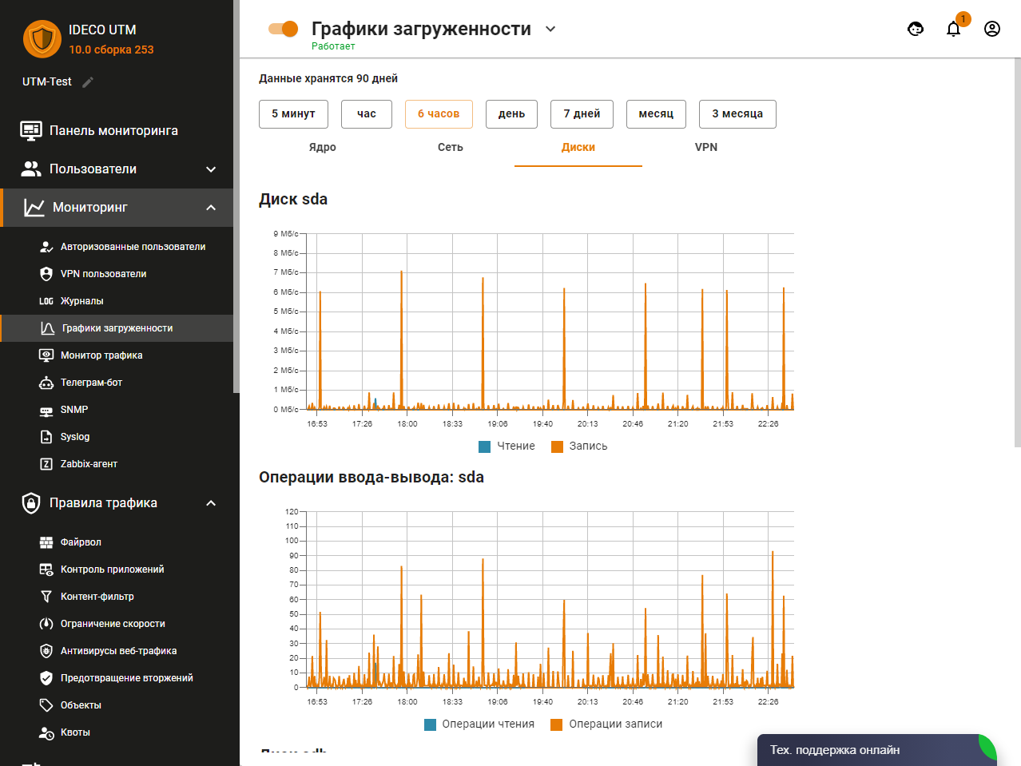Click the Monitoring chart icon
Viewport: 1021px width, 766px height.
pyautogui.click(x=34, y=207)
